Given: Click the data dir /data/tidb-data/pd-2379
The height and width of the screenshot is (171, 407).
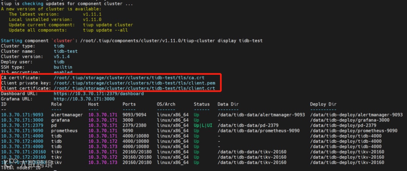Looking at the screenshot, I should click(248, 125).
